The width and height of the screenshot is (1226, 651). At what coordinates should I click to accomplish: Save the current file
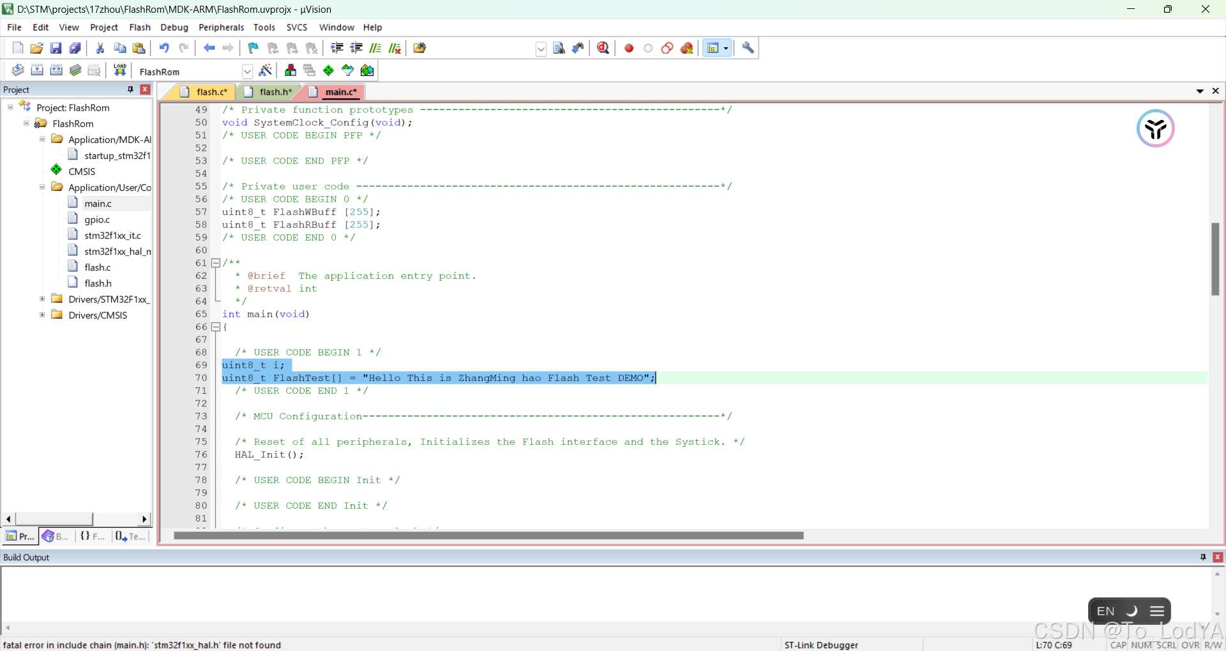pyautogui.click(x=56, y=48)
